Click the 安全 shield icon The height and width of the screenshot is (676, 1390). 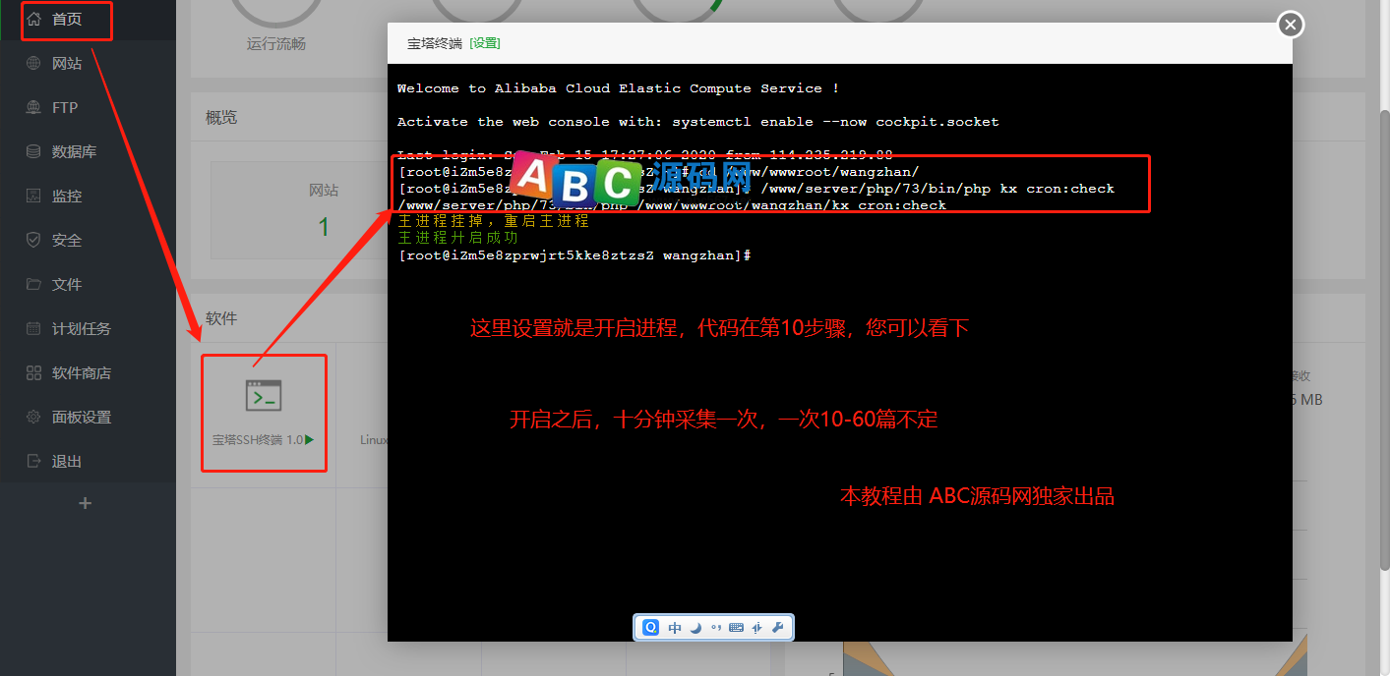point(34,241)
